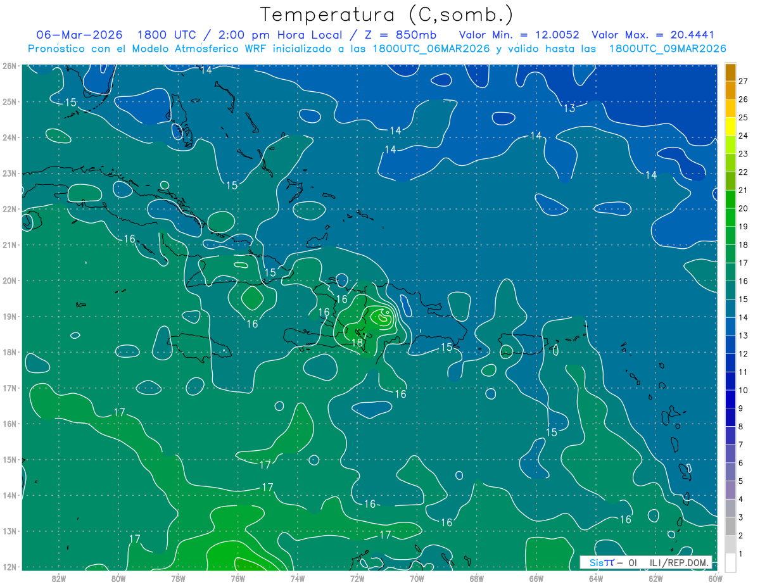
Task: Click latitude label "20N"
Action: pos(9,281)
